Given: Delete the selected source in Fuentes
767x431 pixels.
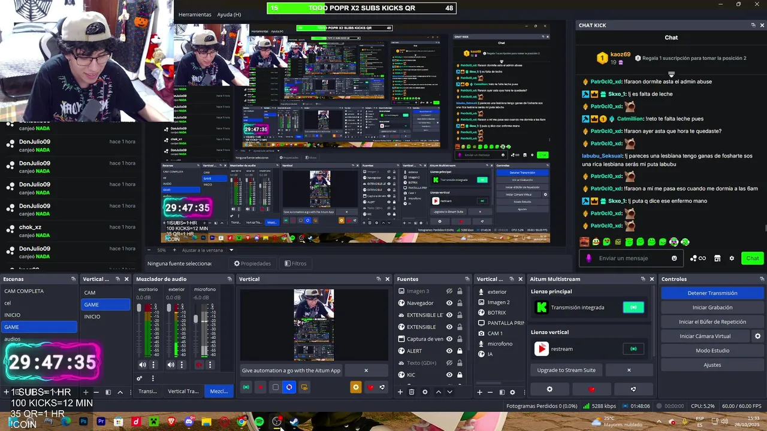Looking at the screenshot, I should point(412,392).
